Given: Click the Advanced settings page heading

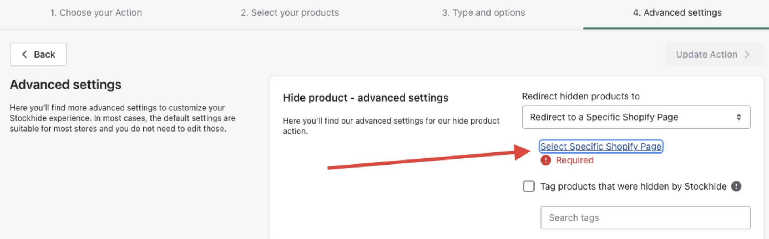Looking at the screenshot, I should click(66, 84).
